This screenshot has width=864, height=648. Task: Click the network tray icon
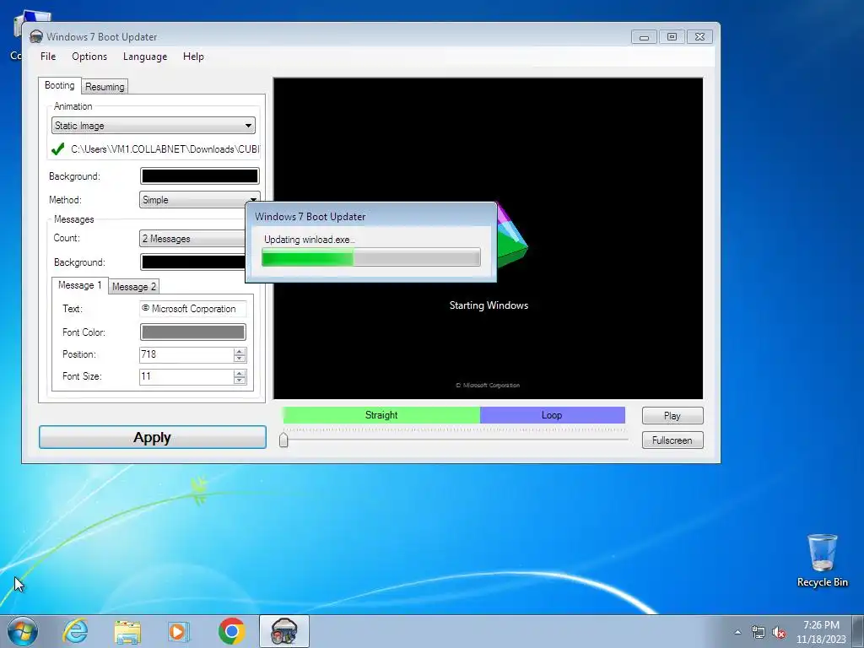pyautogui.click(x=759, y=632)
